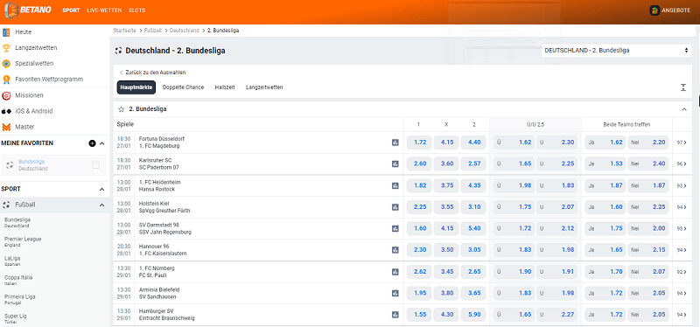The width and height of the screenshot is (700, 327).
Task: Open Super Lig Türkei in sidebar
Action: pyautogui.click(x=15, y=318)
